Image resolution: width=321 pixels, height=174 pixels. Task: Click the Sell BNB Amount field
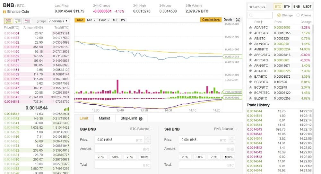click(x=207, y=149)
